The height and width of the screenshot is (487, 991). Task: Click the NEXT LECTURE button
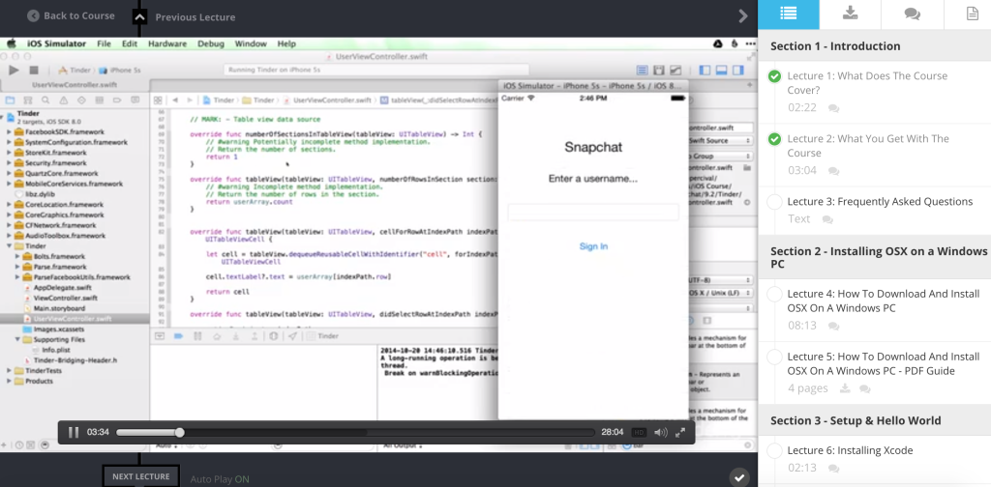tap(141, 476)
